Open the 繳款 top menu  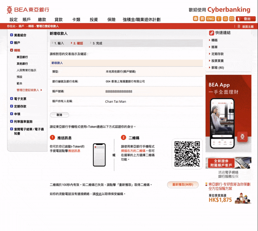point(42,20)
